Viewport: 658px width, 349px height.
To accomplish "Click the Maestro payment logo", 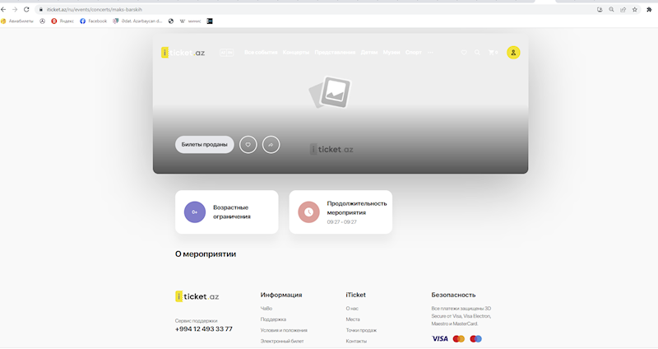I will pos(476,338).
